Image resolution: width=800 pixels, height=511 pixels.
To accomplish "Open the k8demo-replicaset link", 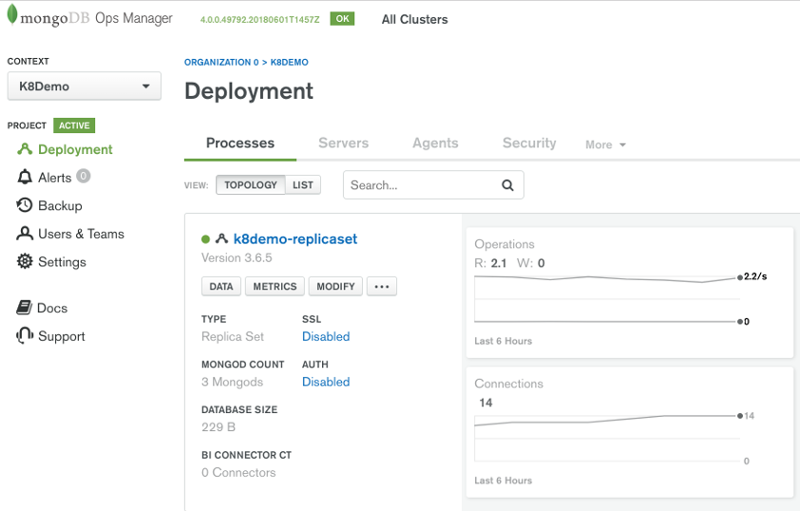I will pos(295,238).
